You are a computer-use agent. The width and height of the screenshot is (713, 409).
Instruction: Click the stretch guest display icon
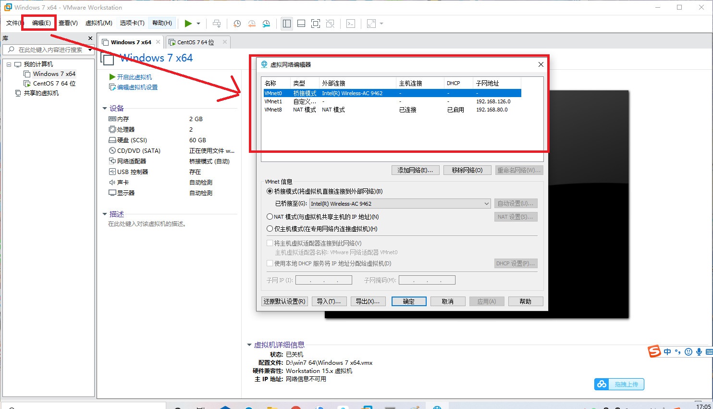click(x=371, y=24)
